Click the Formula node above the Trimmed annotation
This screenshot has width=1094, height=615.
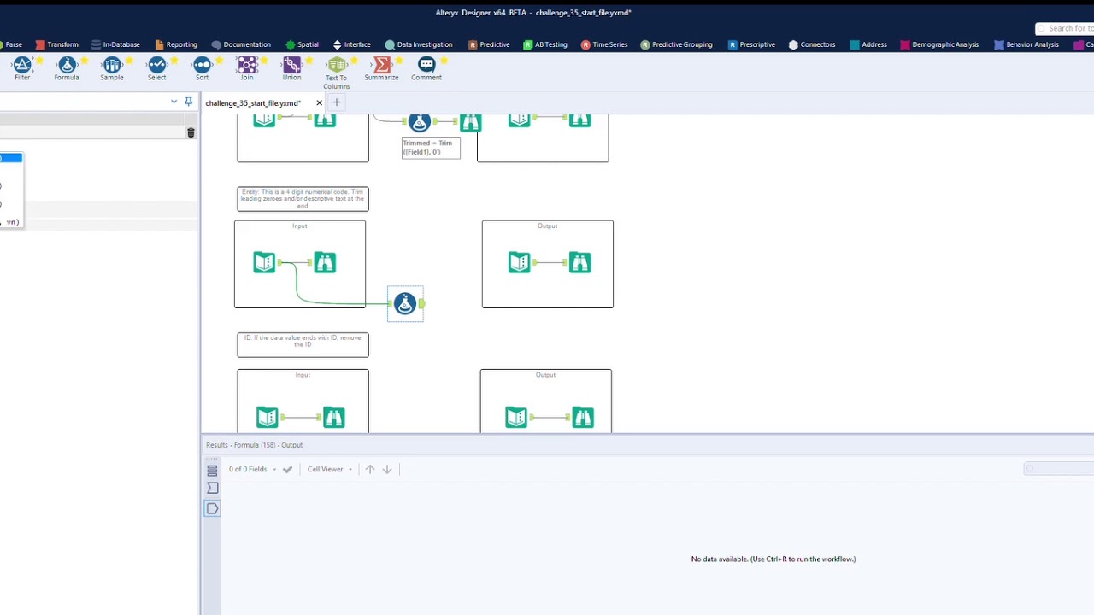[419, 123]
